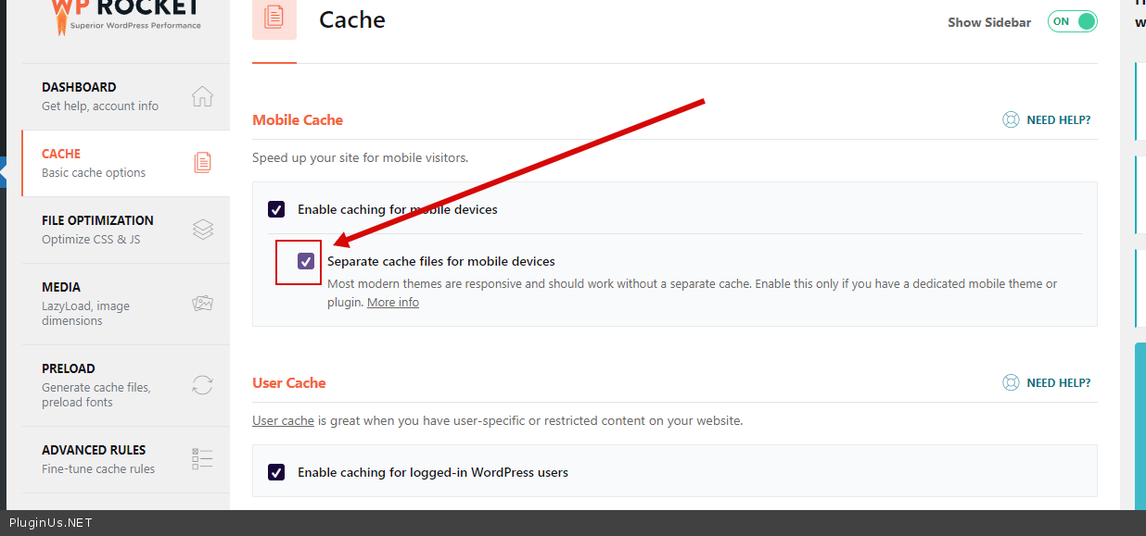The height and width of the screenshot is (536, 1146).
Task: Click the Dashboard house icon
Action: [x=202, y=96]
